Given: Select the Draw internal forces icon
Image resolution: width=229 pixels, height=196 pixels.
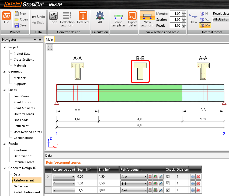Looking at the screenshot, I should [x=193, y=18].
